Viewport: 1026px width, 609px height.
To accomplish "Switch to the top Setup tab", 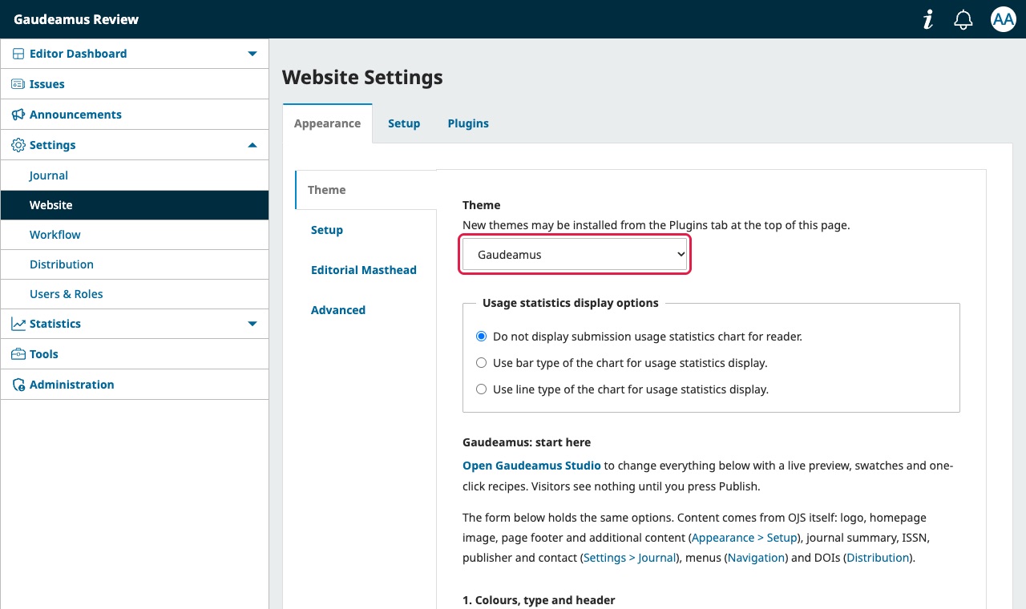I will pyautogui.click(x=404, y=123).
